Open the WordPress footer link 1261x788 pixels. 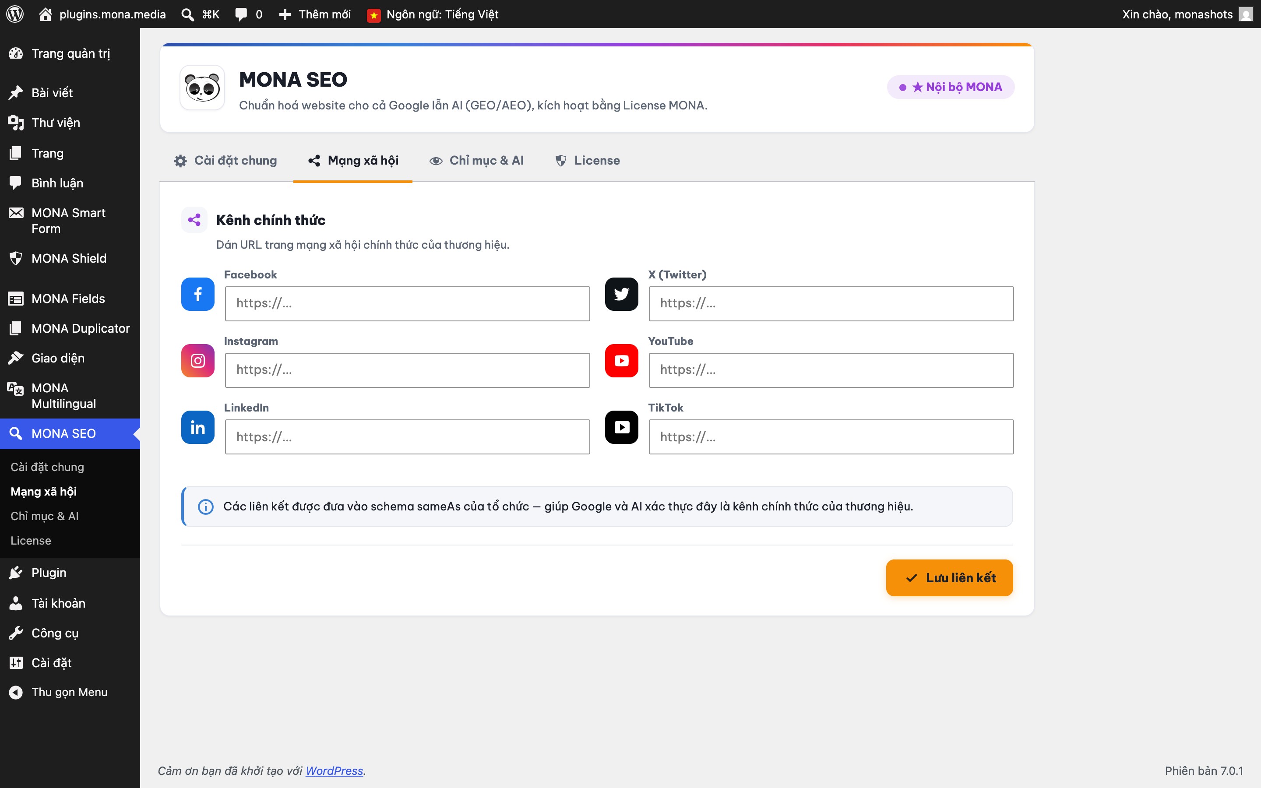pyautogui.click(x=334, y=770)
